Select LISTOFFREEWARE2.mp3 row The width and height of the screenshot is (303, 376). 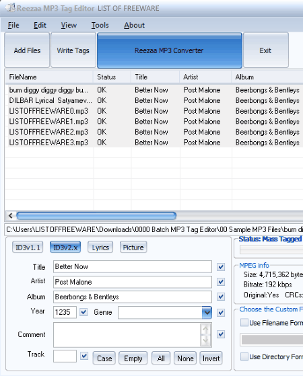[x=154, y=132]
